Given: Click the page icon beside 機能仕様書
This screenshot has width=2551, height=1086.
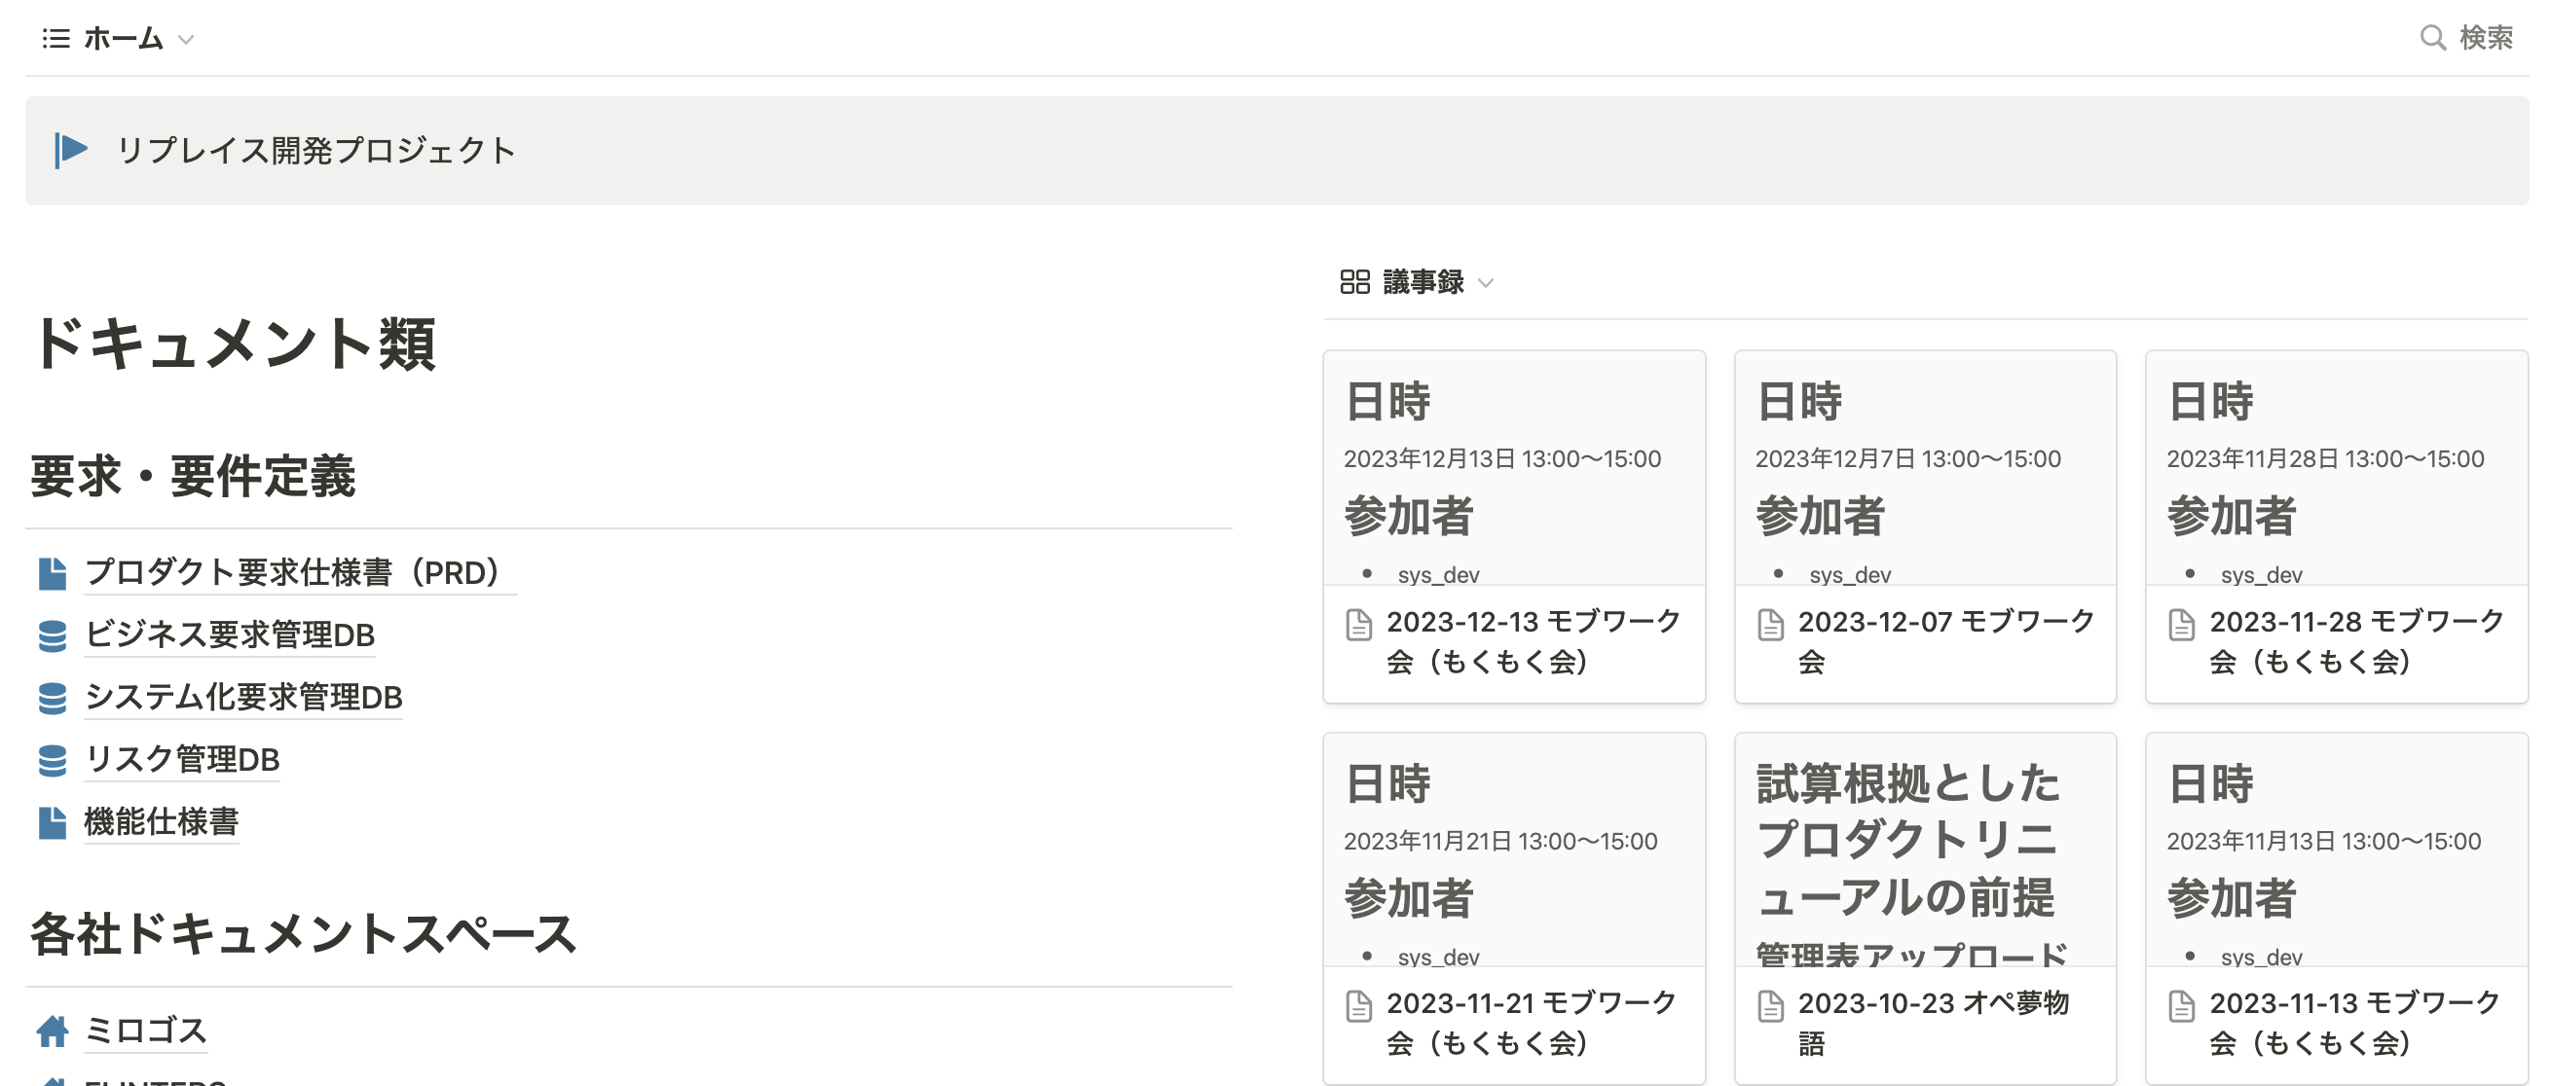Looking at the screenshot, I should point(53,822).
